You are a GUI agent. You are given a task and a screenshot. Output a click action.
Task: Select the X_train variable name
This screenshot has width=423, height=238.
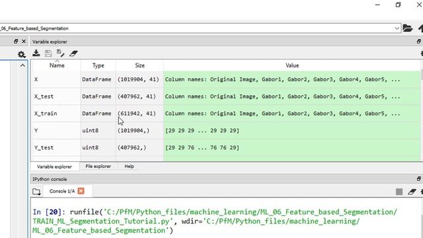(x=46, y=113)
